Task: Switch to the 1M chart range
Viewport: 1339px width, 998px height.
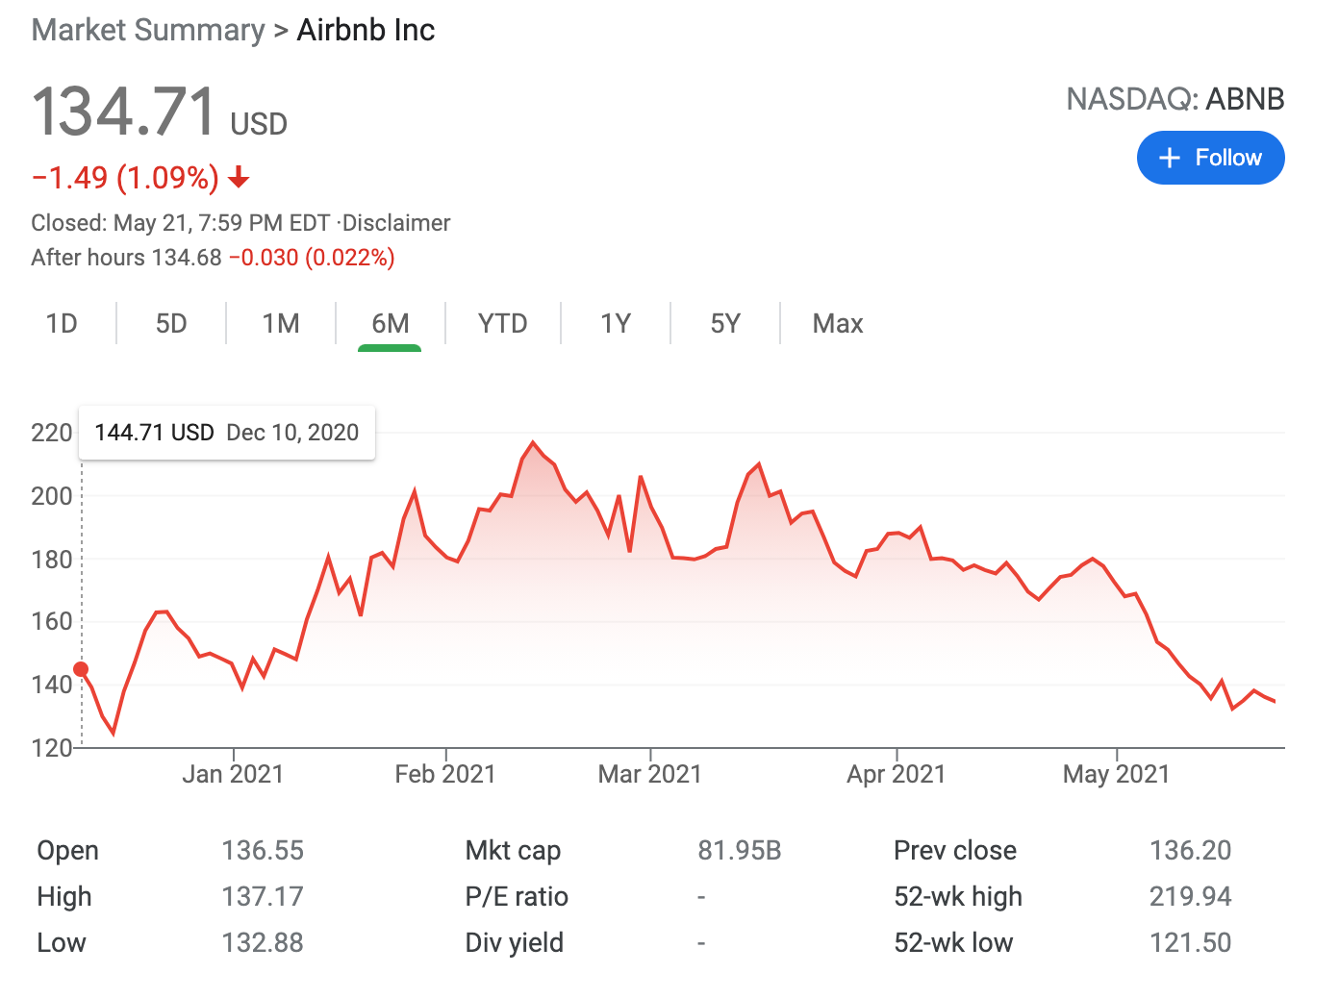Action: (281, 323)
